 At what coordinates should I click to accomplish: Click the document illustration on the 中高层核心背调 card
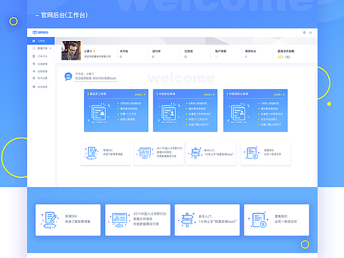click(x=239, y=112)
